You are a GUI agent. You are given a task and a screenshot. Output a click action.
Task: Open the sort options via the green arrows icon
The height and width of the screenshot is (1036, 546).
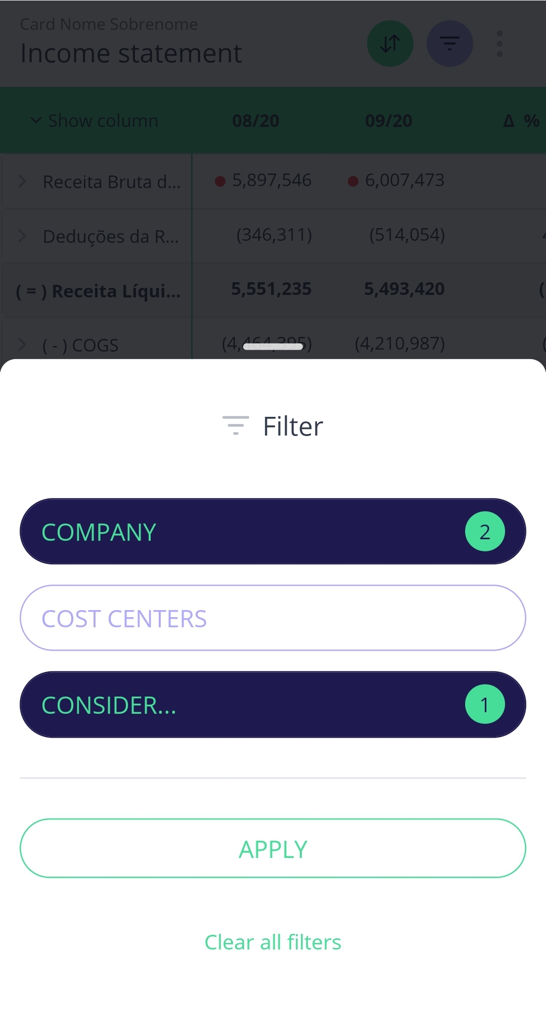(x=390, y=44)
